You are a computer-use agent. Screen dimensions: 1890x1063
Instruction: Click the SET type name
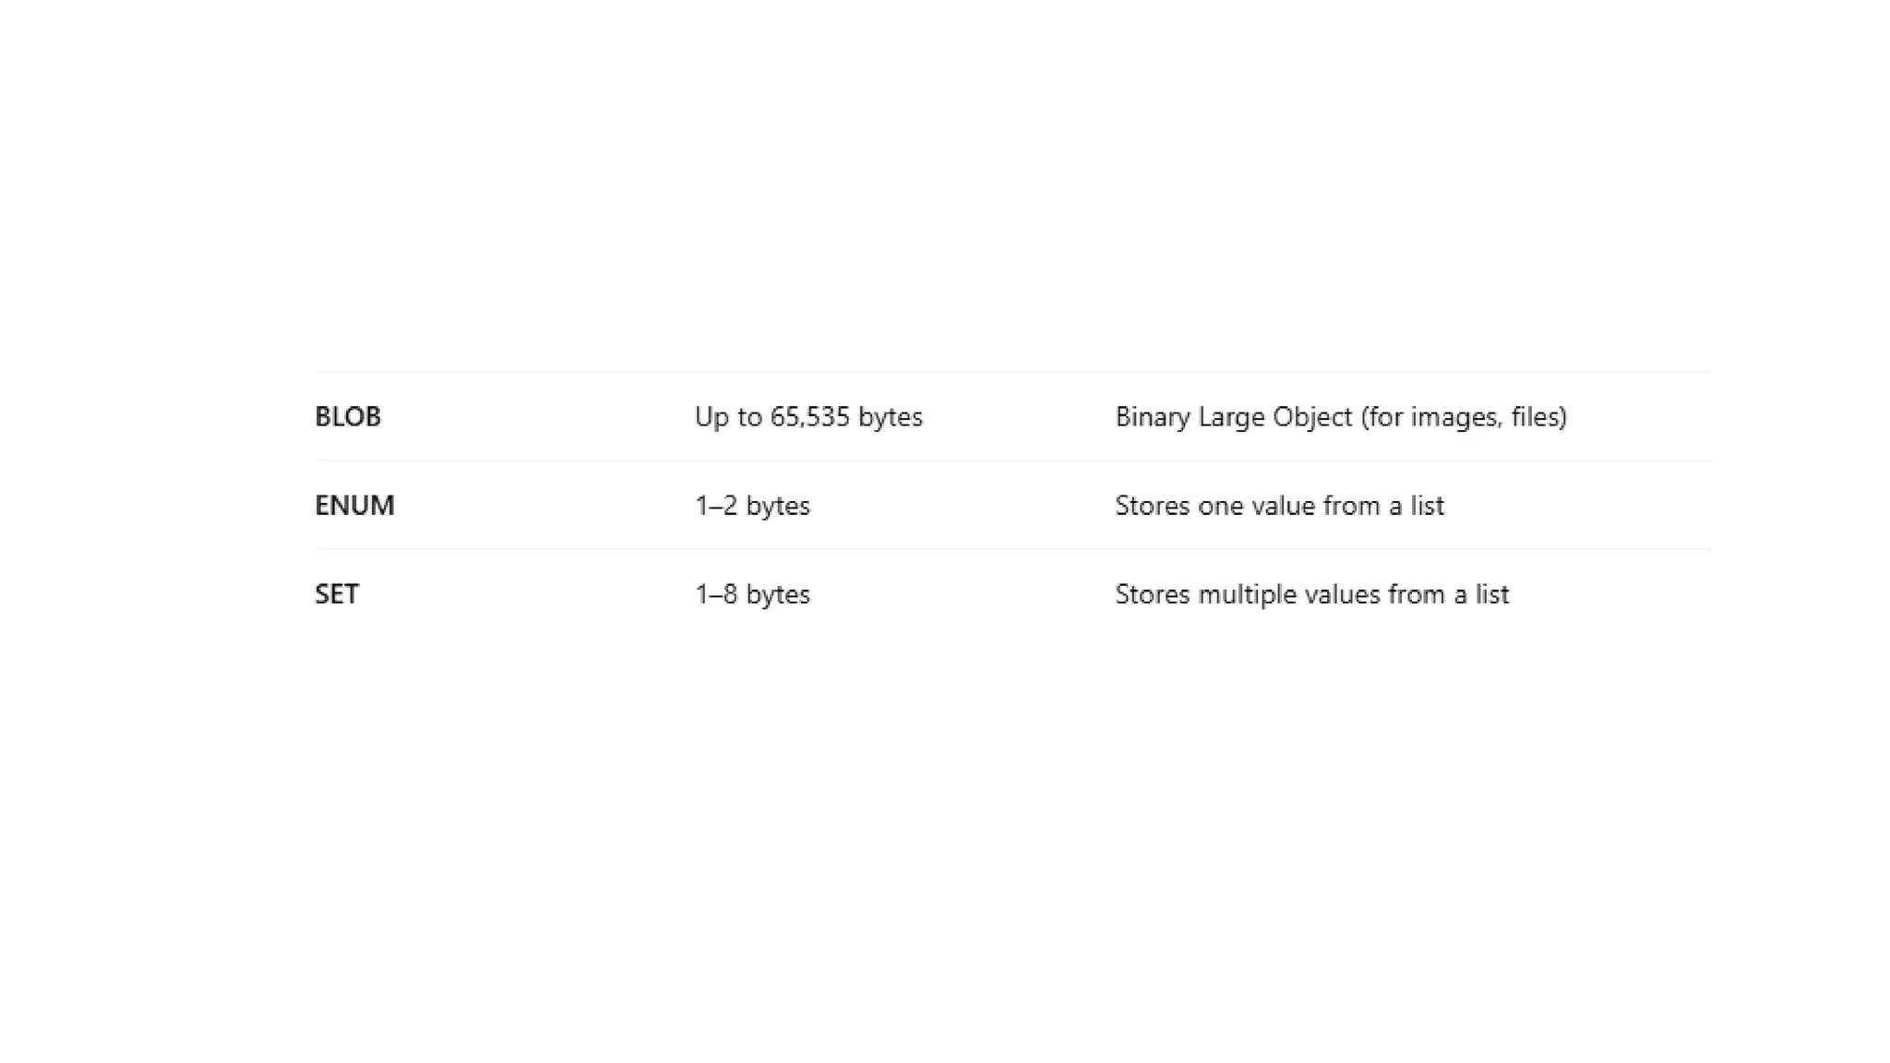336,594
